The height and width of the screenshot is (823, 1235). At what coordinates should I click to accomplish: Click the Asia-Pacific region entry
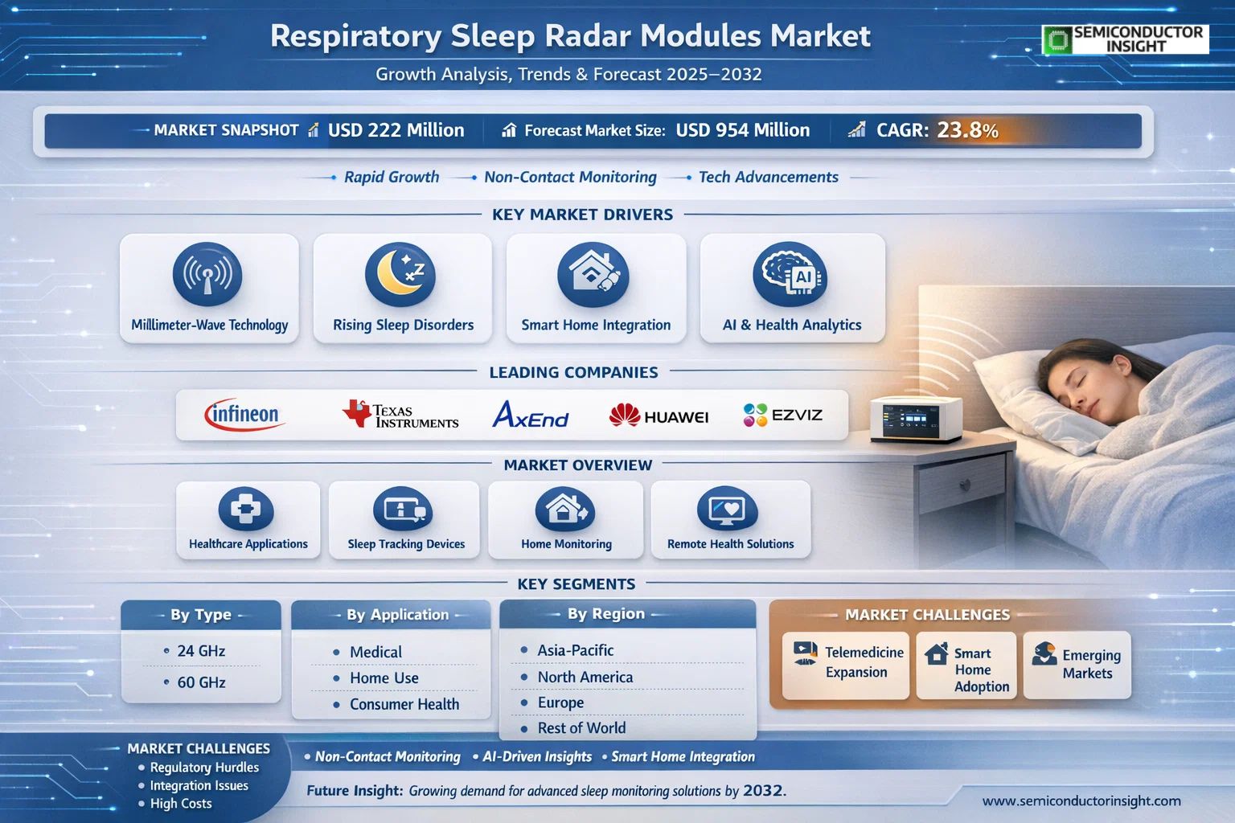click(575, 650)
